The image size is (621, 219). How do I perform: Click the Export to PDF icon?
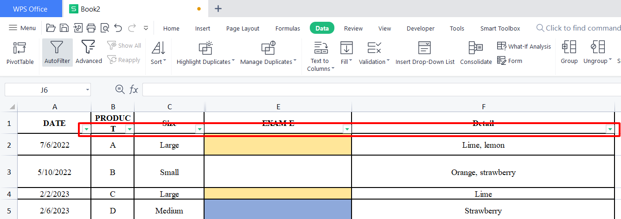pyautogui.click(x=78, y=28)
